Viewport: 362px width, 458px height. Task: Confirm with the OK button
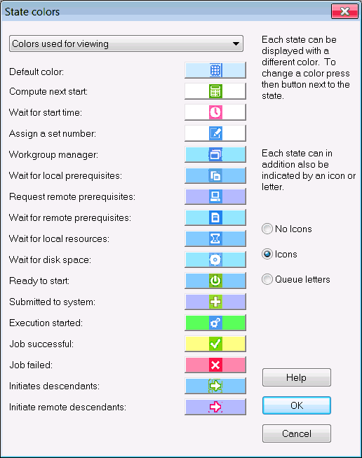coord(297,405)
